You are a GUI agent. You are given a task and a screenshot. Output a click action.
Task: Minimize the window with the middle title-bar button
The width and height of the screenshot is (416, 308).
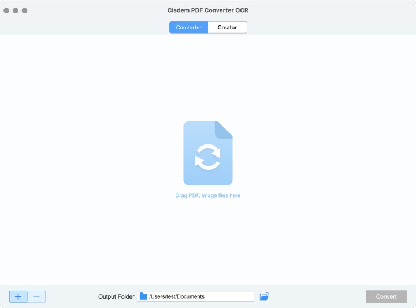point(16,10)
